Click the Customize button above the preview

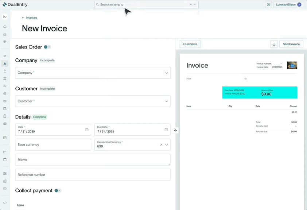point(190,44)
